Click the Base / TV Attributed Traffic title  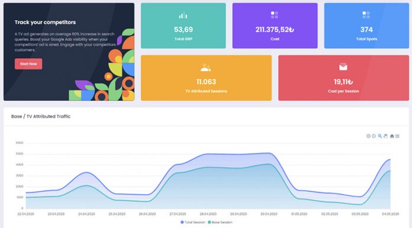point(41,117)
